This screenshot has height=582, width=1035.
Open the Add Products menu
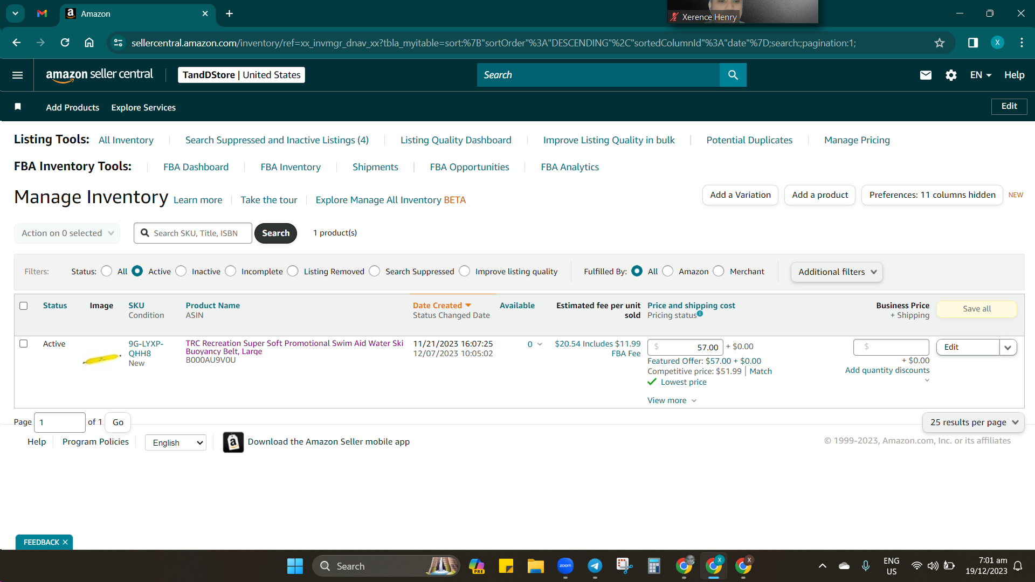[73, 107]
